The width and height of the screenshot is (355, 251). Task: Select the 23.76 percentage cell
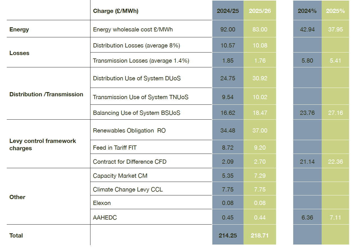(x=307, y=113)
